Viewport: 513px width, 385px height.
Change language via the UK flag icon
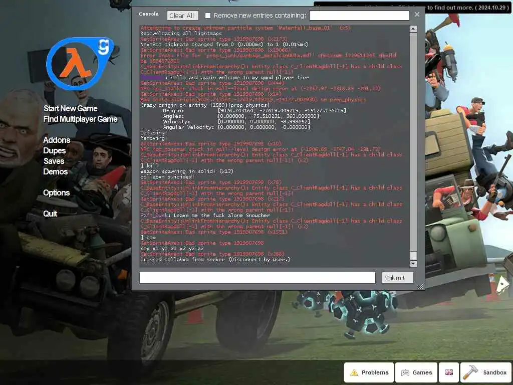(448, 372)
